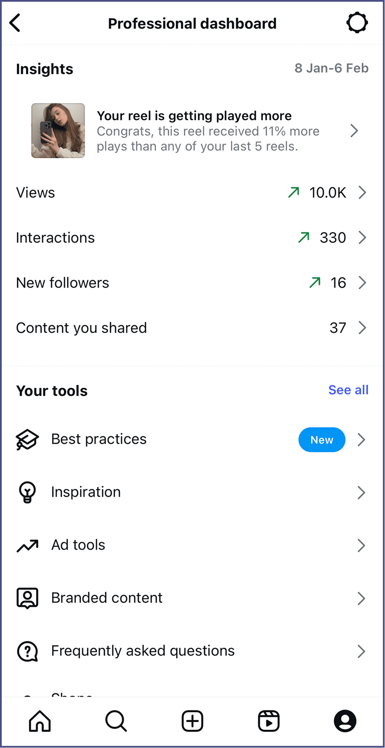Image resolution: width=385 pixels, height=748 pixels.
Task: Tap the Create new post plus icon
Action: 192,721
